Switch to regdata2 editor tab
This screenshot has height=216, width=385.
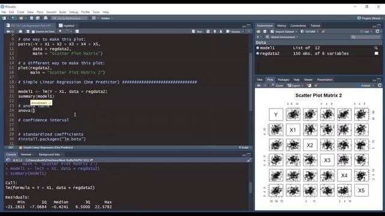(68, 25)
